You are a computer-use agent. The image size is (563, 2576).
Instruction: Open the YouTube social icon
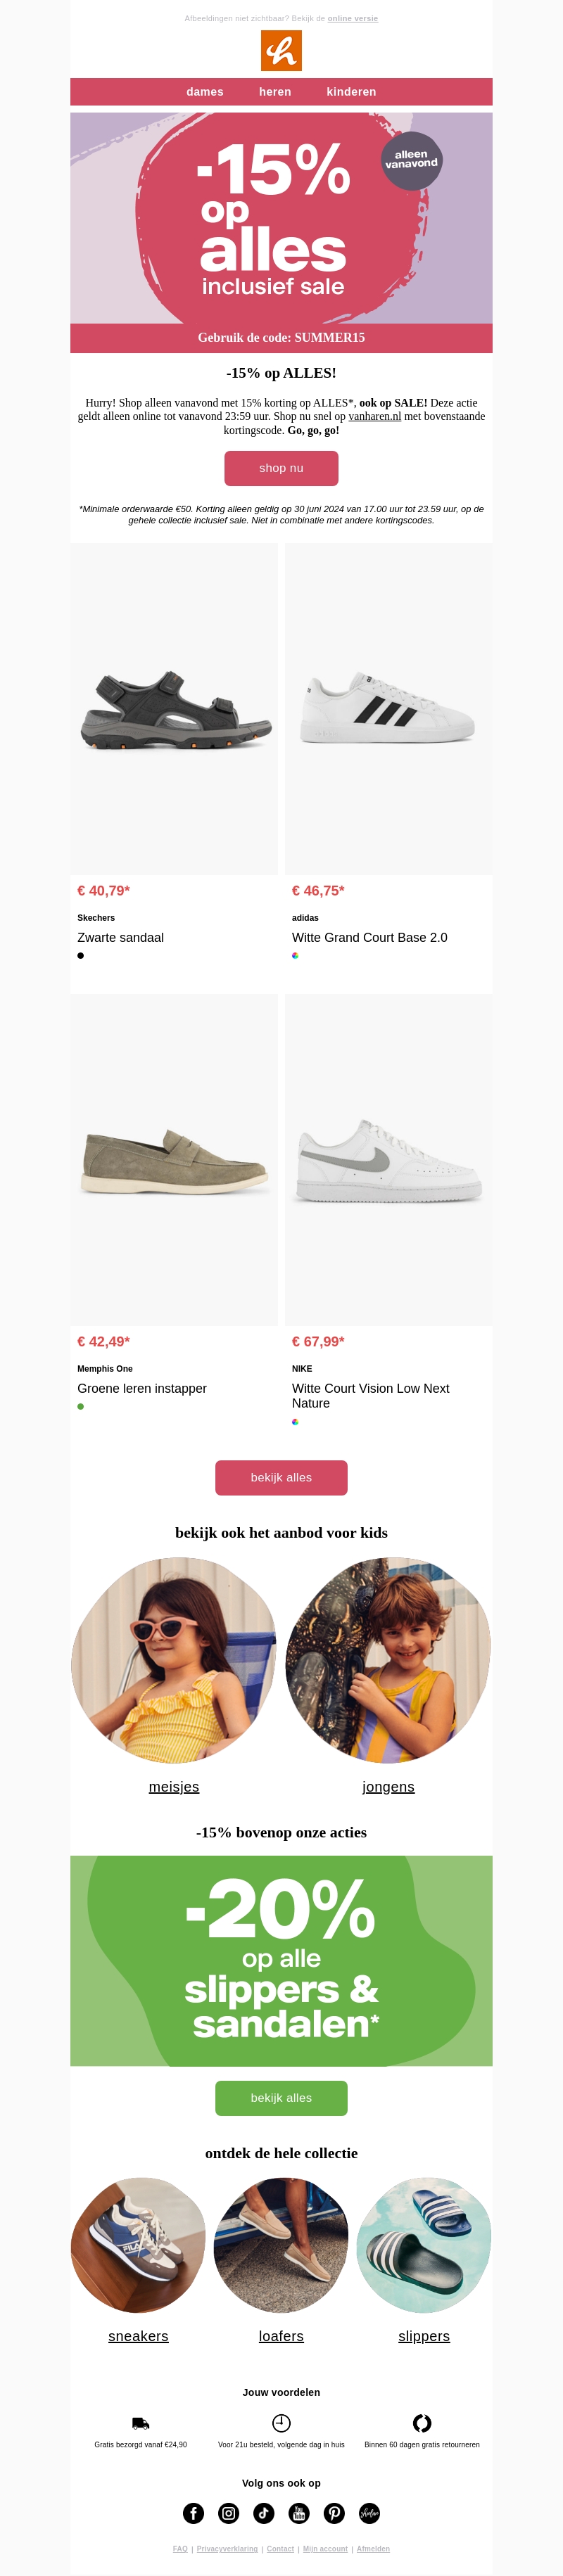pos(299,2512)
